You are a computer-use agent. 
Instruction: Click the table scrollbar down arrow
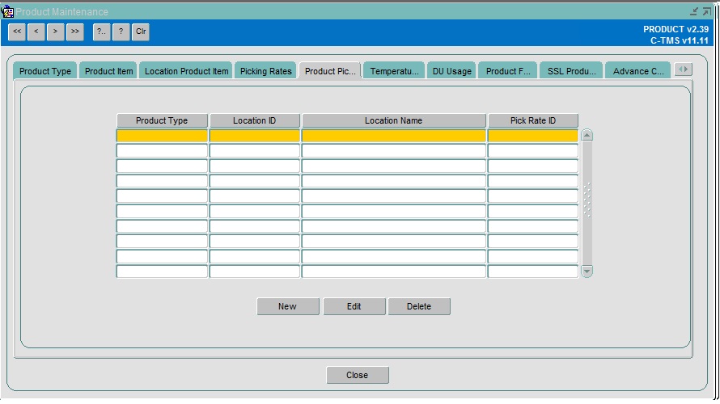(587, 271)
